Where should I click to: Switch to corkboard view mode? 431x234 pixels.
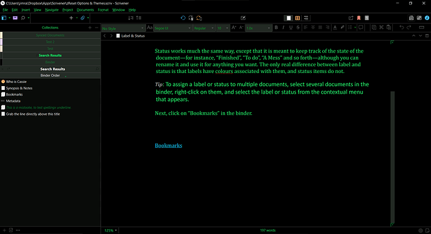point(297,18)
